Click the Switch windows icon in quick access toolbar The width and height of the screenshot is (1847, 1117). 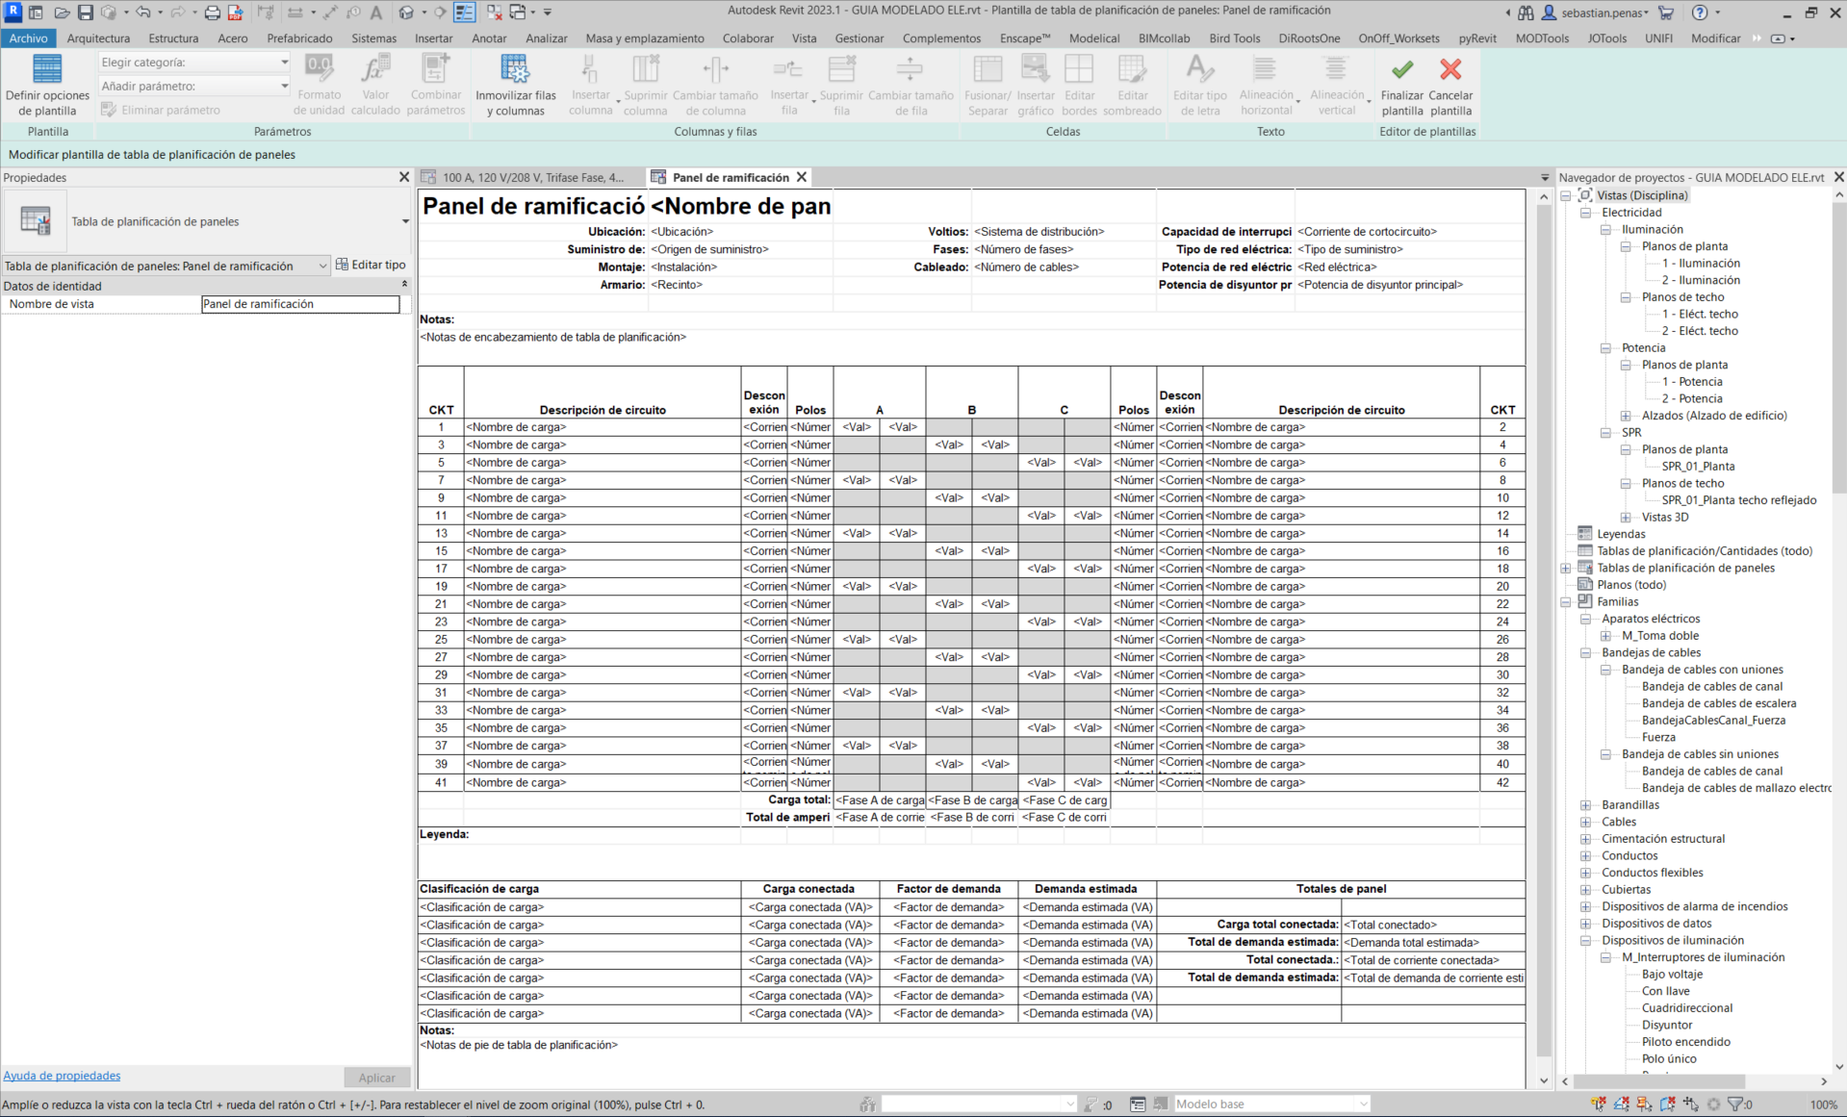tap(518, 13)
